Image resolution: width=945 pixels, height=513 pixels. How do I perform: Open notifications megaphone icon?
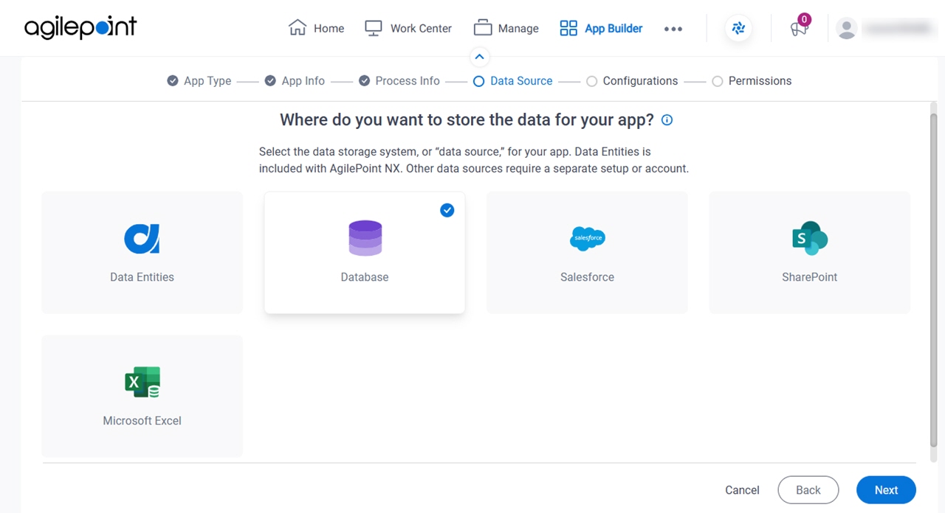point(798,29)
